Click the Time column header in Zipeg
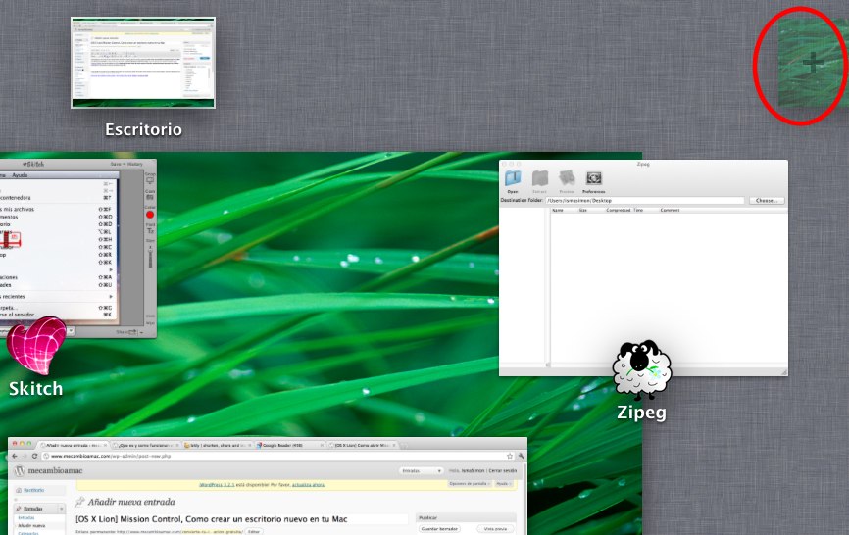Viewport: 849px width, 535px height. click(x=638, y=210)
